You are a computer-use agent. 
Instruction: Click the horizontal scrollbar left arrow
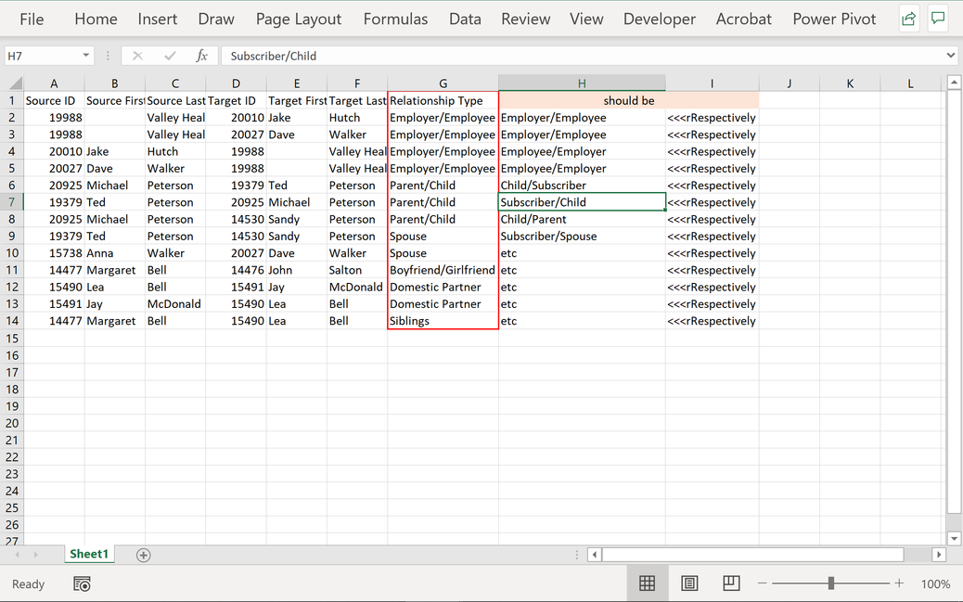point(594,555)
